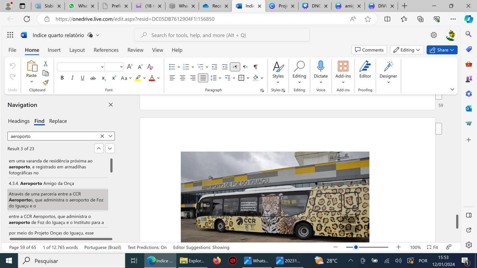Expand search options dropdown in Find box
This screenshot has width=477, height=268.
pyautogui.click(x=110, y=136)
